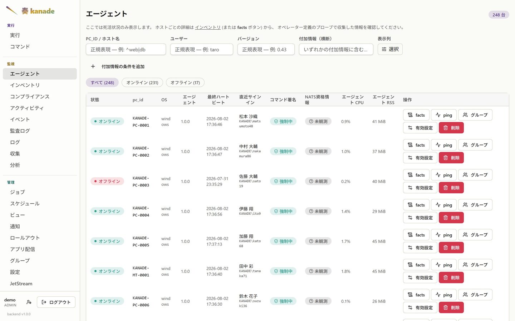
Task: Focus the PC_ID / ホスト名 filter field
Action: pyautogui.click(x=126, y=49)
